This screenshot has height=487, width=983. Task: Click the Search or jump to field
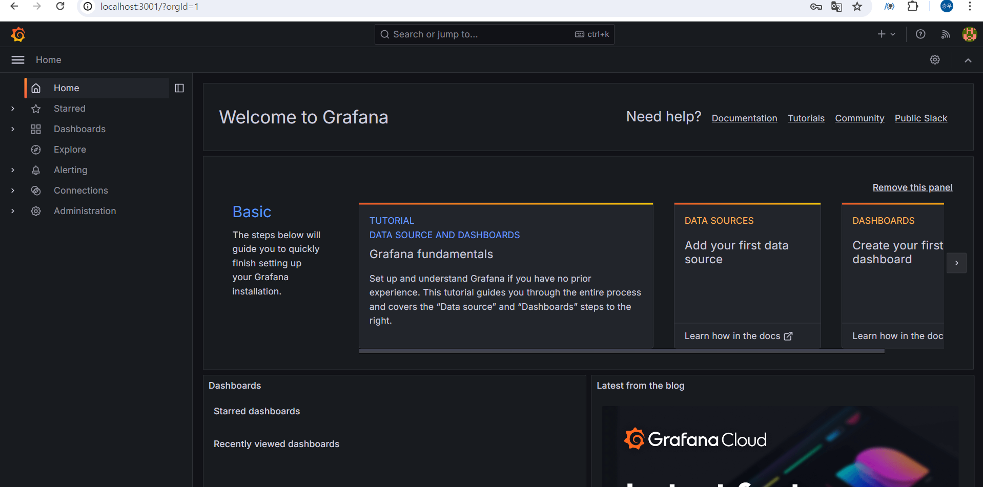494,34
